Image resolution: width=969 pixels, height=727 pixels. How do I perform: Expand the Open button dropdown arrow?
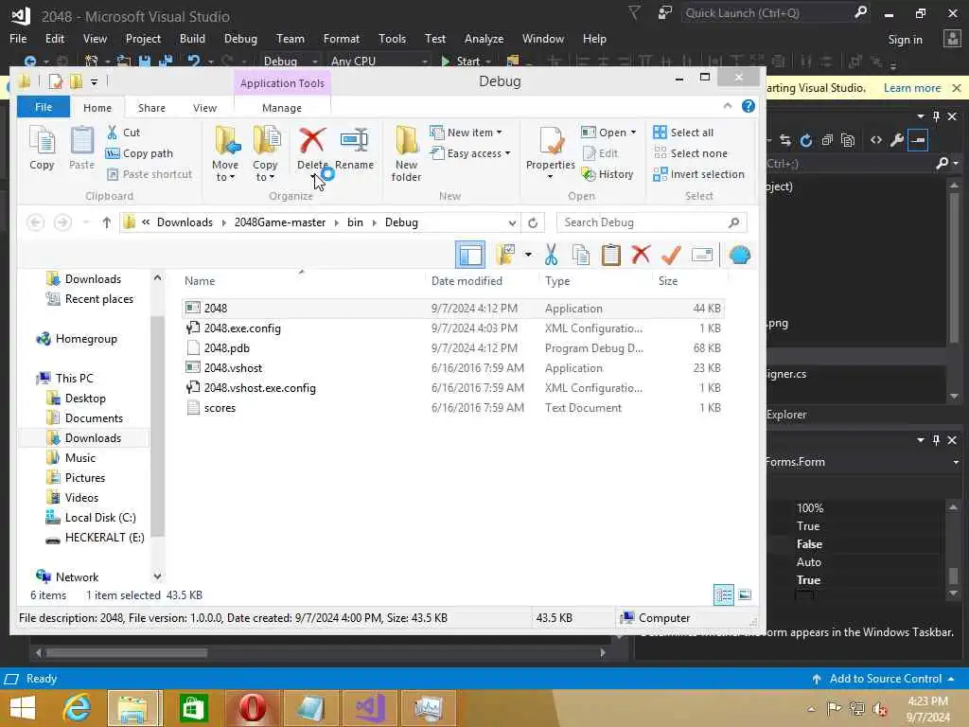633,133
